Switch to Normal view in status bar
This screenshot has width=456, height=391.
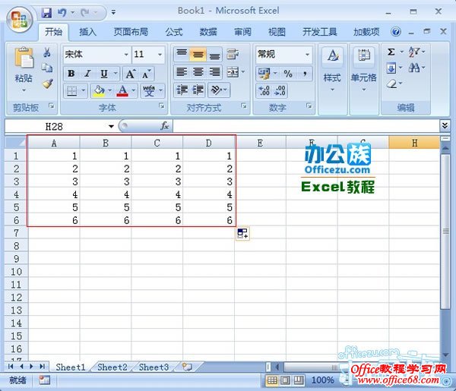[x=272, y=380]
